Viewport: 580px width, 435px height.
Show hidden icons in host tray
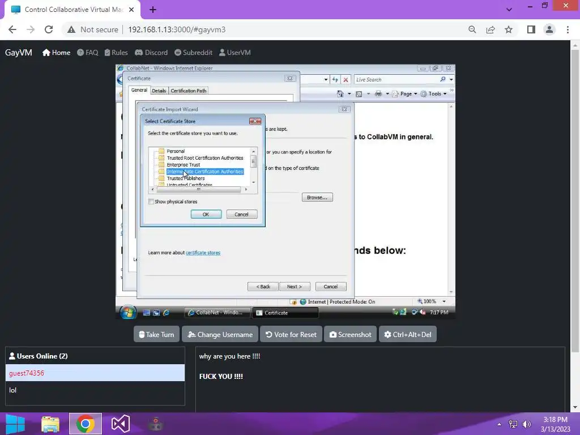click(500, 424)
